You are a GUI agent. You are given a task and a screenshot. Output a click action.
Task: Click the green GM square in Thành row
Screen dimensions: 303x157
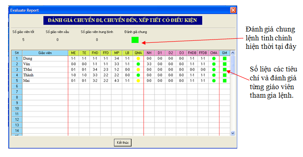click(225, 75)
